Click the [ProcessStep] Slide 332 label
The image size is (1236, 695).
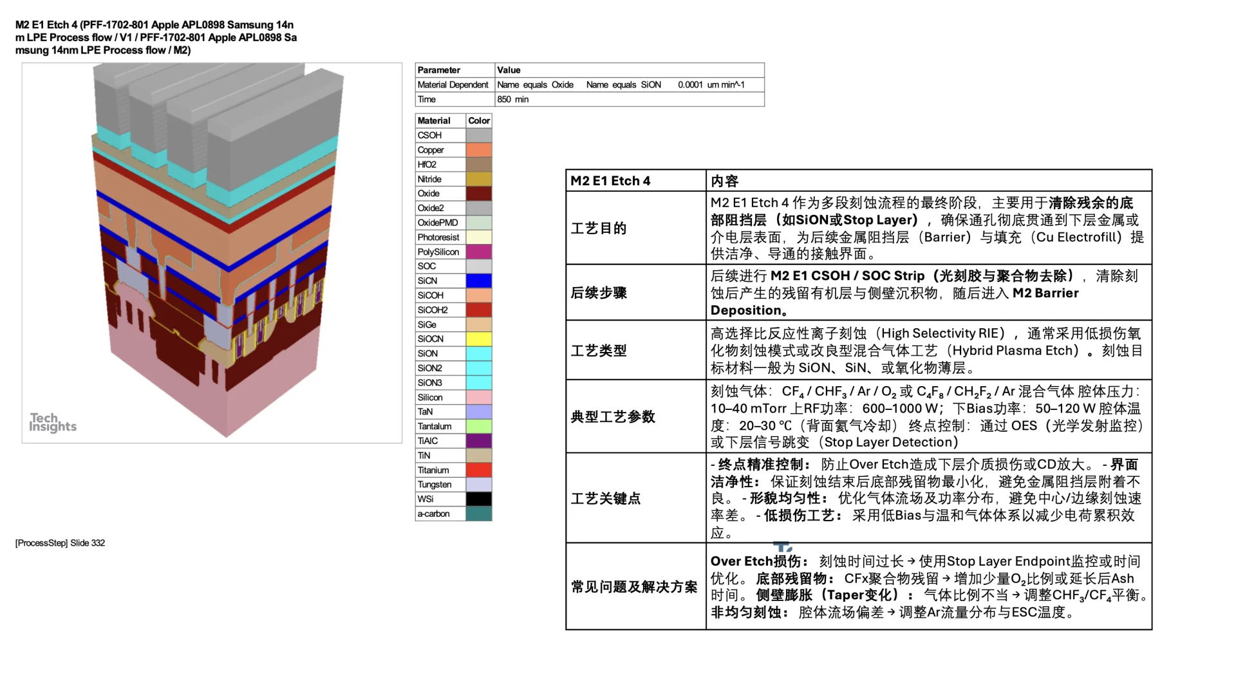pos(60,542)
